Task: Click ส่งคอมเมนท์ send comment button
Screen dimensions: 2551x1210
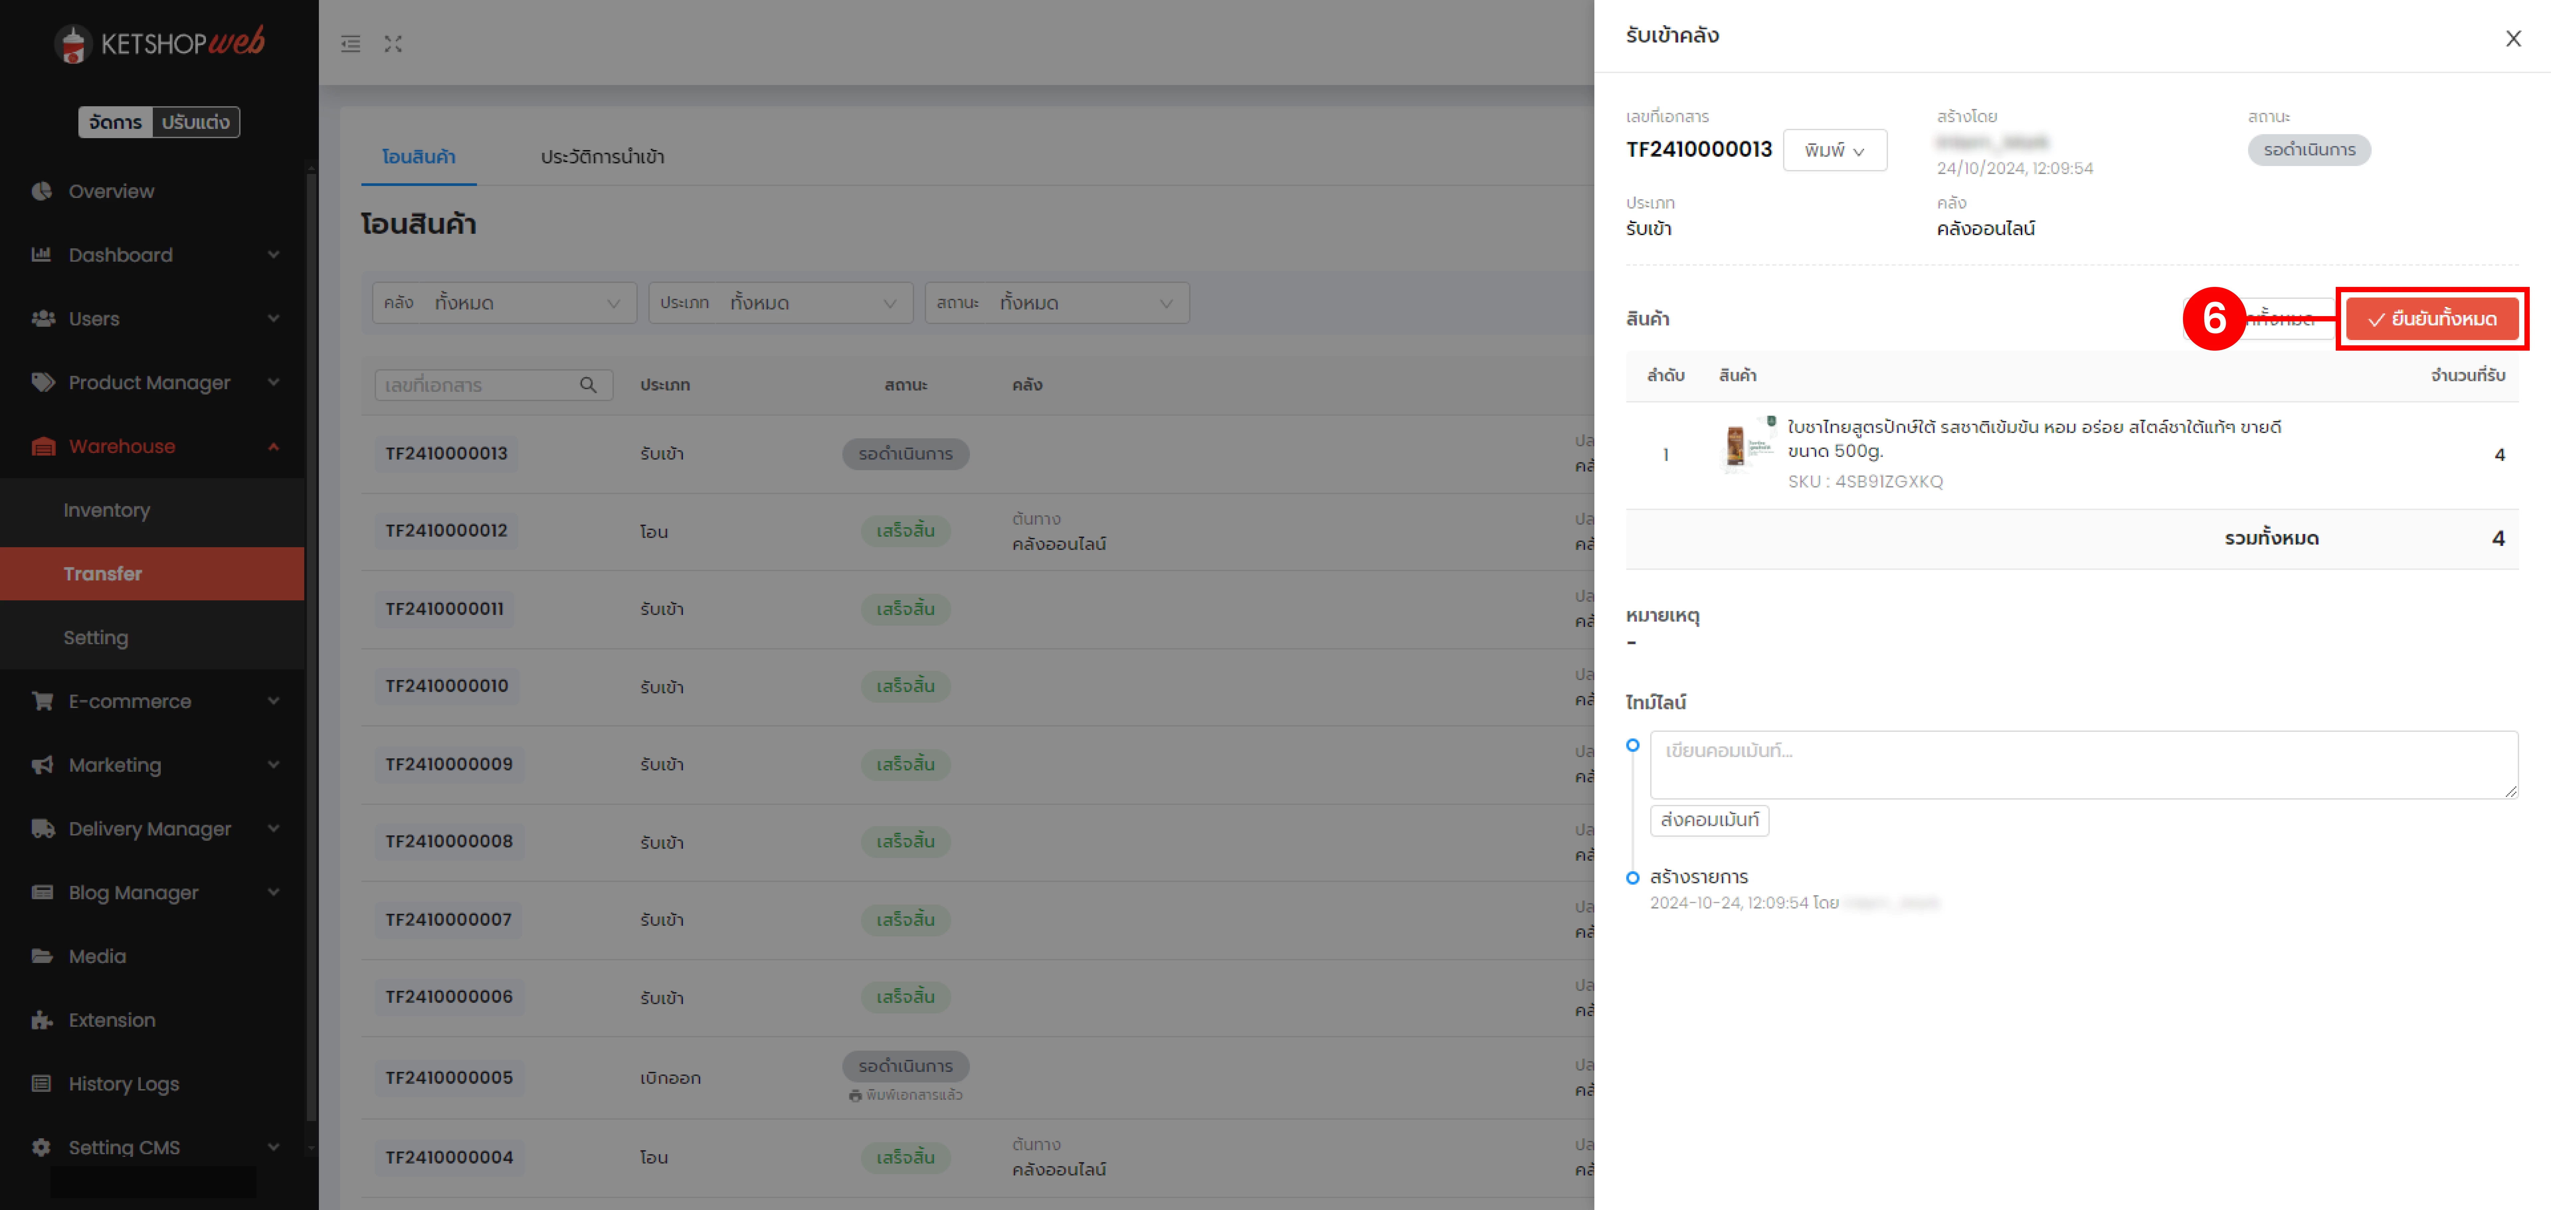Action: point(1709,821)
